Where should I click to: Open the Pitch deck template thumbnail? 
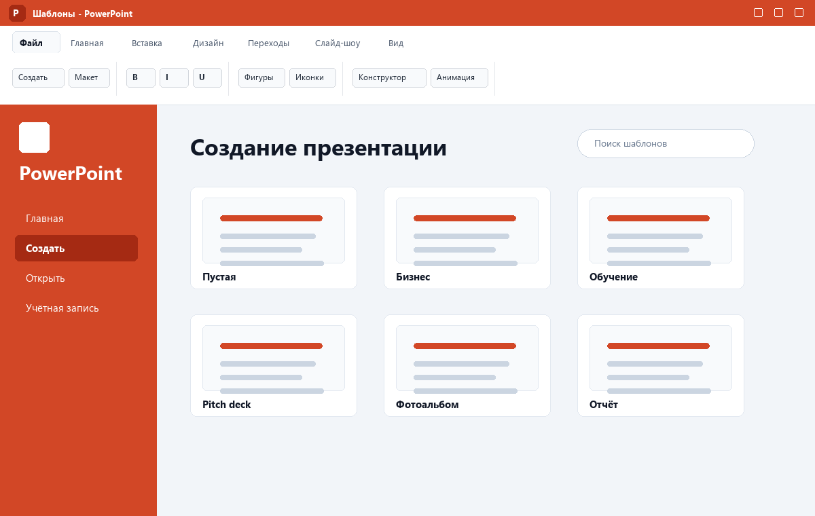[x=274, y=358]
